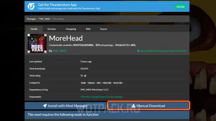
Task: Click the download icon on Manual Download
Action: click(x=133, y=106)
